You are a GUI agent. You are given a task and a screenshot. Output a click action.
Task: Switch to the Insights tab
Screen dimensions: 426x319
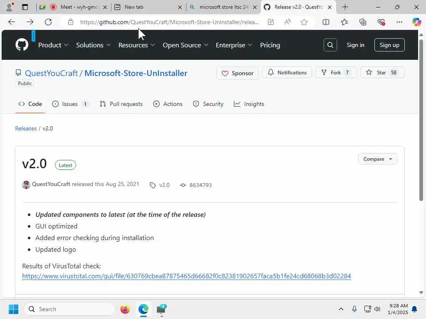tap(249, 104)
